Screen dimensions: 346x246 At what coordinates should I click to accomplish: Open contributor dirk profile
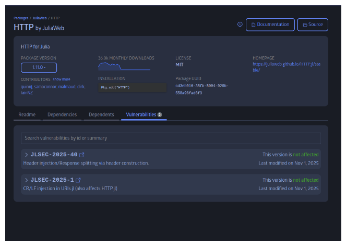81,87
